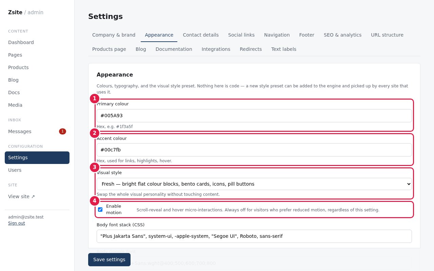Open the Navigation settings tab

pos(277,35)
